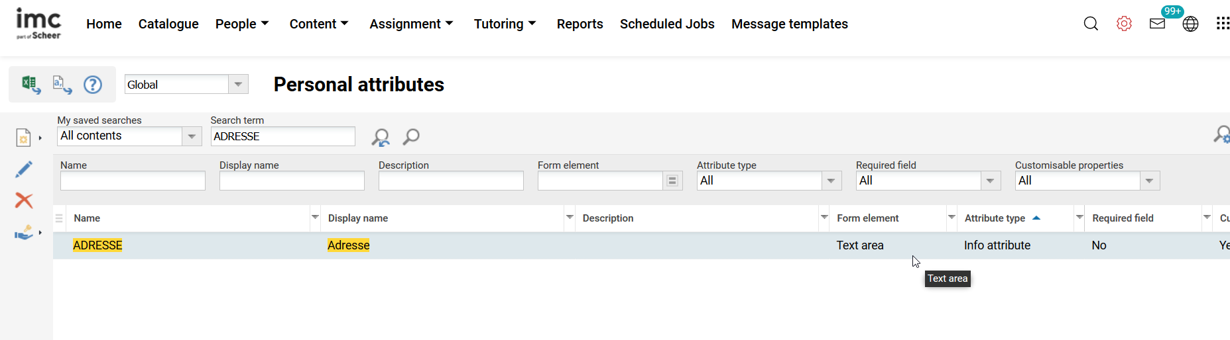Open settings with red gear icon
Image resolution: width=1230 pixels, height=340 pixels.
click(x=1124, y=24)
